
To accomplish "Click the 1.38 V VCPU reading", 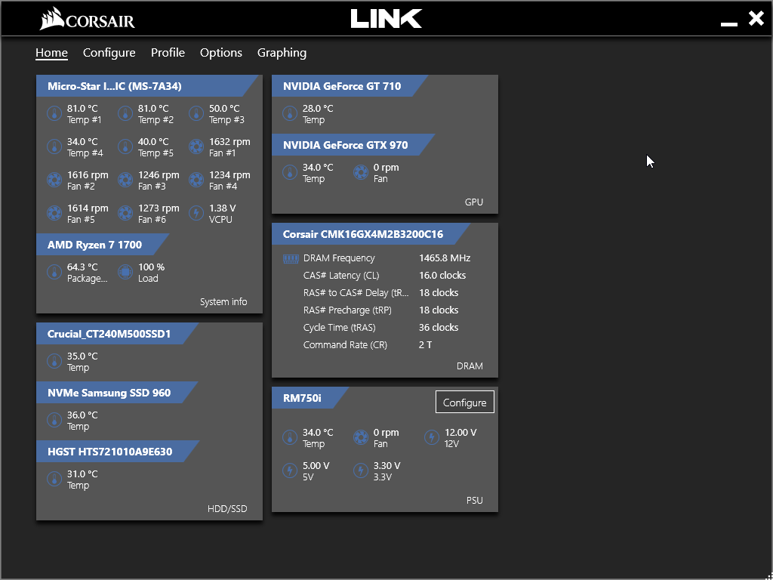I will point(223,208).
